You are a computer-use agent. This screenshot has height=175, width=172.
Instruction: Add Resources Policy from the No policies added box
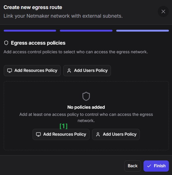pyautogui.click(x=61, y=134)
